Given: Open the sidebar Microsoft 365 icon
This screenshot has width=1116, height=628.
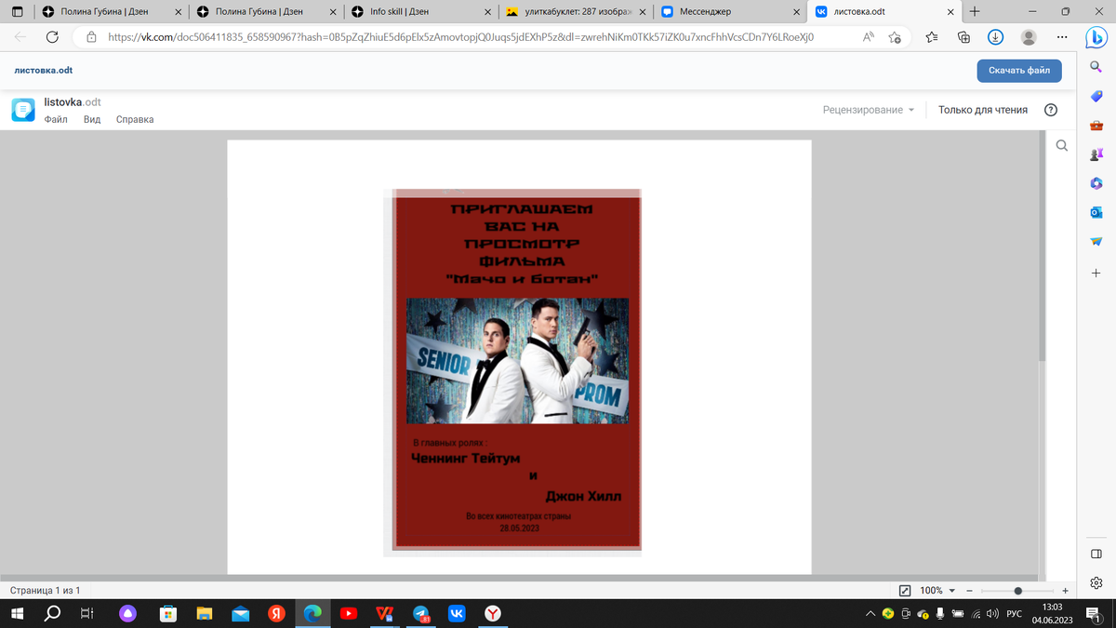Looking at the screenshot, I should [x=1096, y=183].
